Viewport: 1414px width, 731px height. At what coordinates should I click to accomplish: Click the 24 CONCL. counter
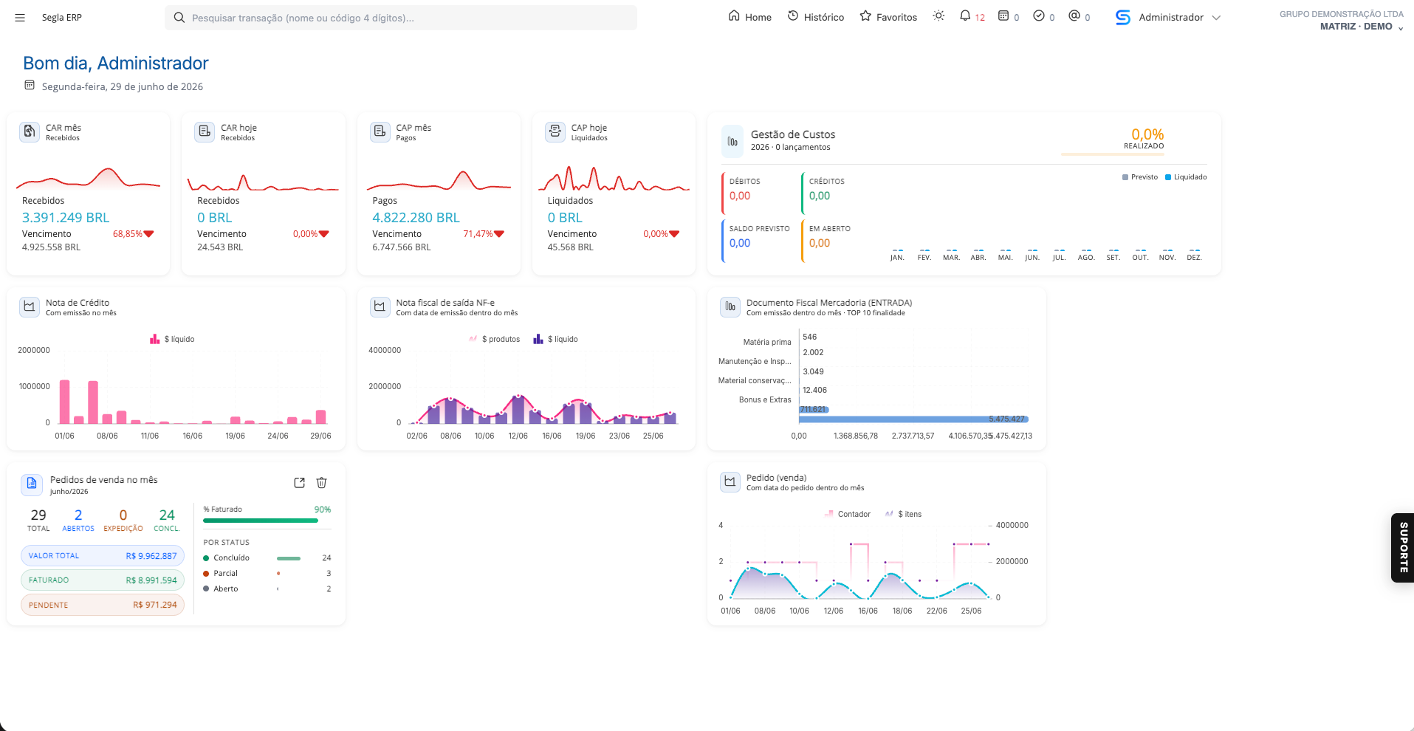click(x=167, y=520)
